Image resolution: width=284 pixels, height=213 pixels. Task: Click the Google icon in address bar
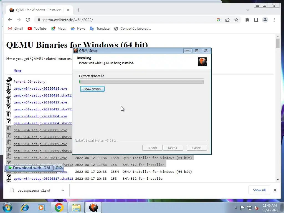coord(219,20)
